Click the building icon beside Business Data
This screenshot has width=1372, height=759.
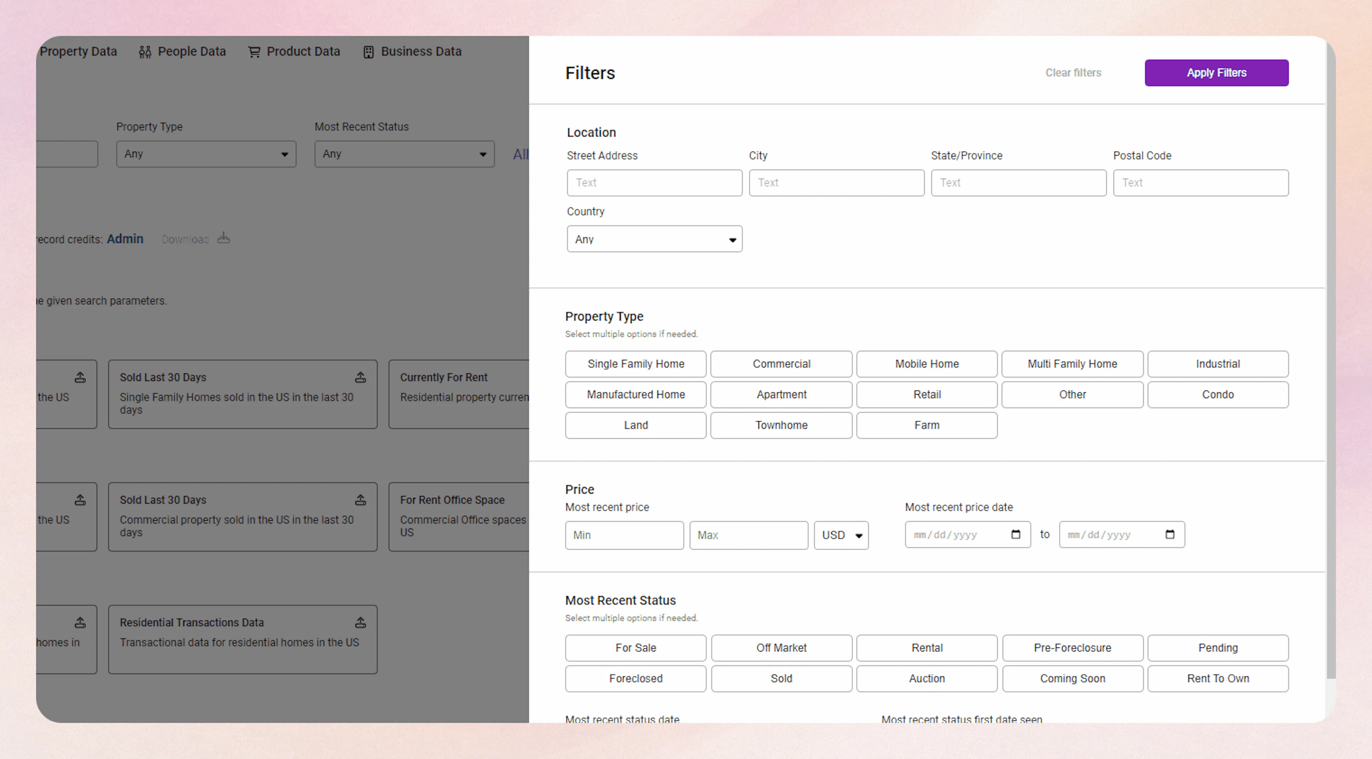point(368,51)
